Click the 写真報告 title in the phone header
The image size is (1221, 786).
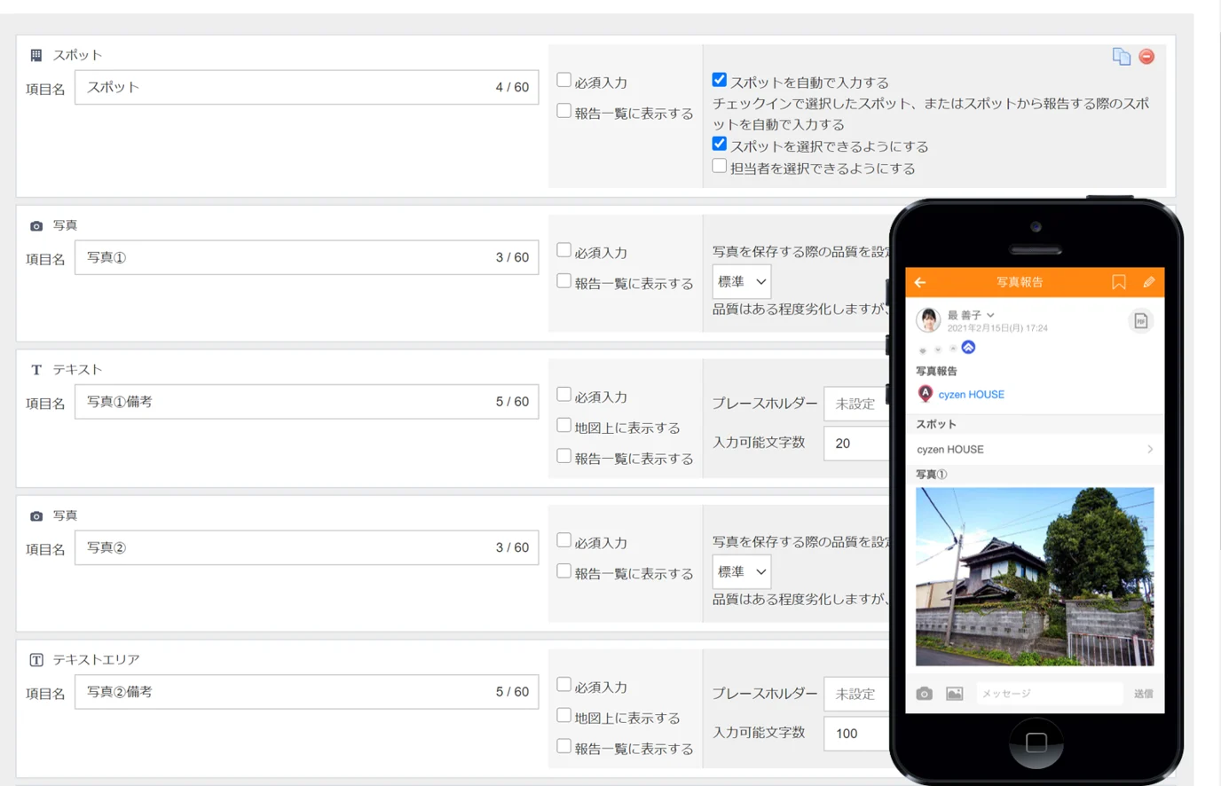coord(1020,282)
